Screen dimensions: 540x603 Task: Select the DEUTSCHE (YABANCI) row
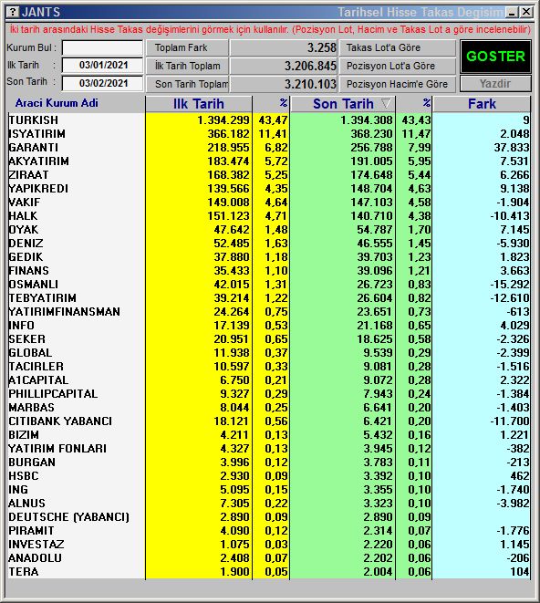pos(269,517)
